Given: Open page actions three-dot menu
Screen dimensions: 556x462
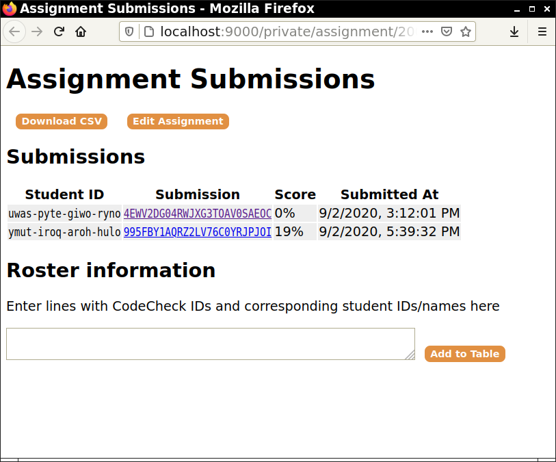Looking at the screenshot, I should [x=427, y=31].
